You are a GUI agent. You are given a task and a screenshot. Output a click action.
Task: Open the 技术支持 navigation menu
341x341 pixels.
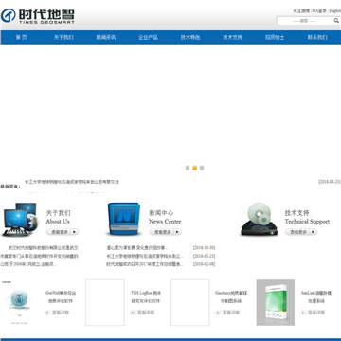(233, 37)
